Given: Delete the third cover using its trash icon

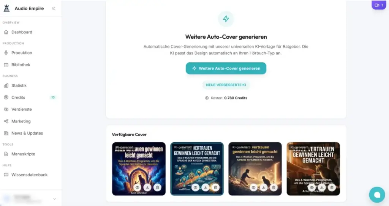Looking at the screenshot, I should point(274,187).
